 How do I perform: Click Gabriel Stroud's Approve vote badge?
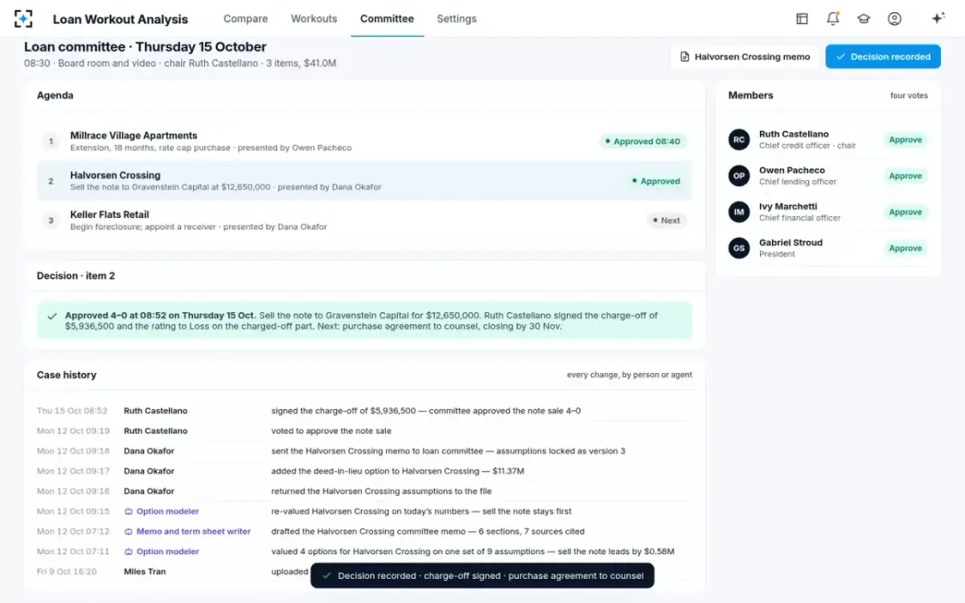905,248
